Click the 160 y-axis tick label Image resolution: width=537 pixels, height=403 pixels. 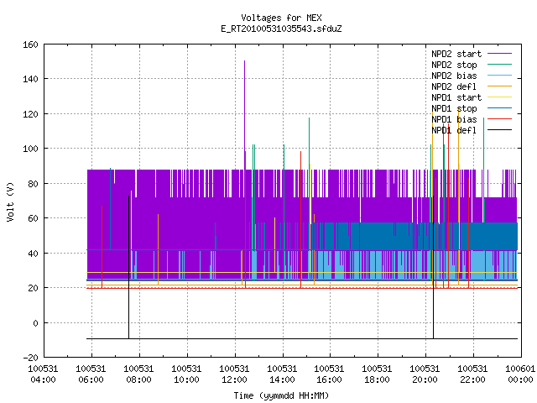click(30, 44)
